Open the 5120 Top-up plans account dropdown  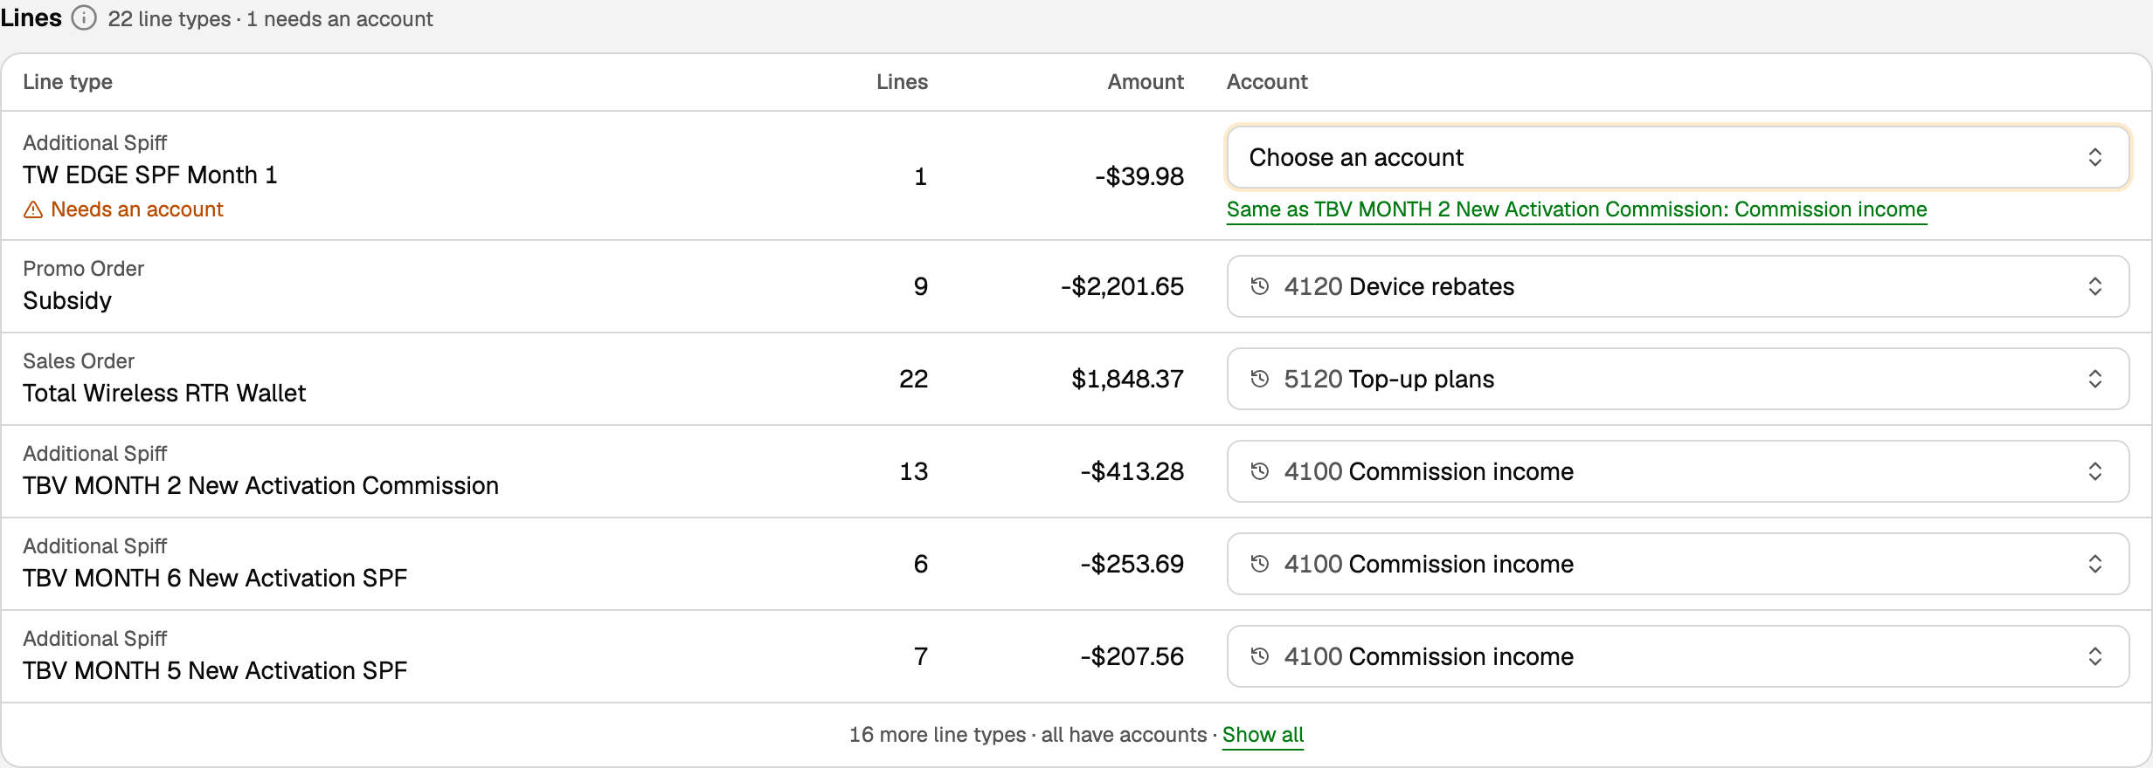1678,379
